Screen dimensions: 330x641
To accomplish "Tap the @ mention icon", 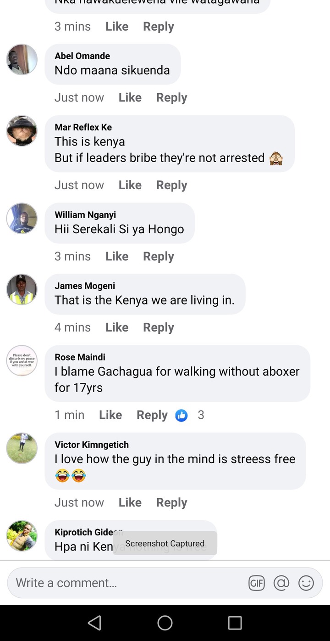I will coord(281,583).
